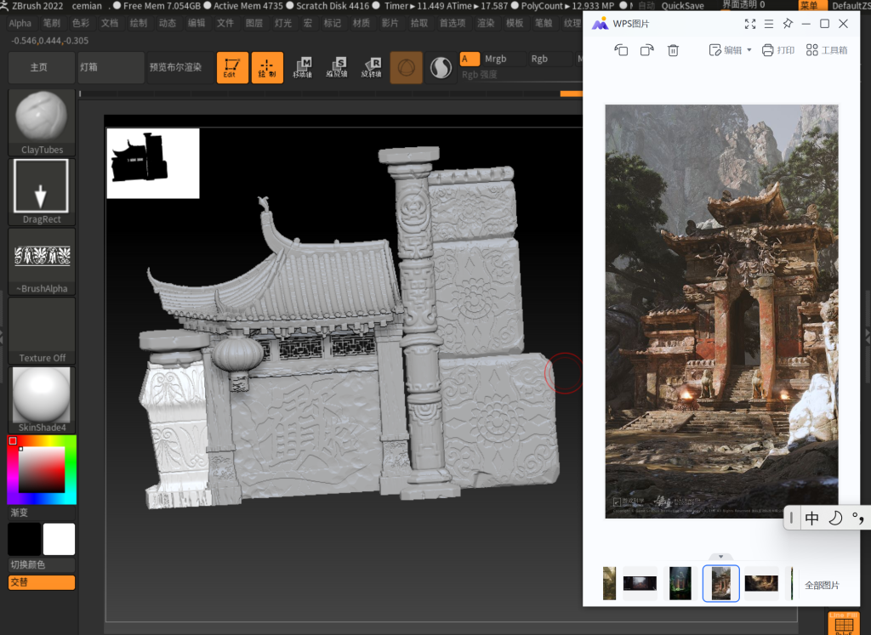Open the 文件 file menu

point(225,23)
